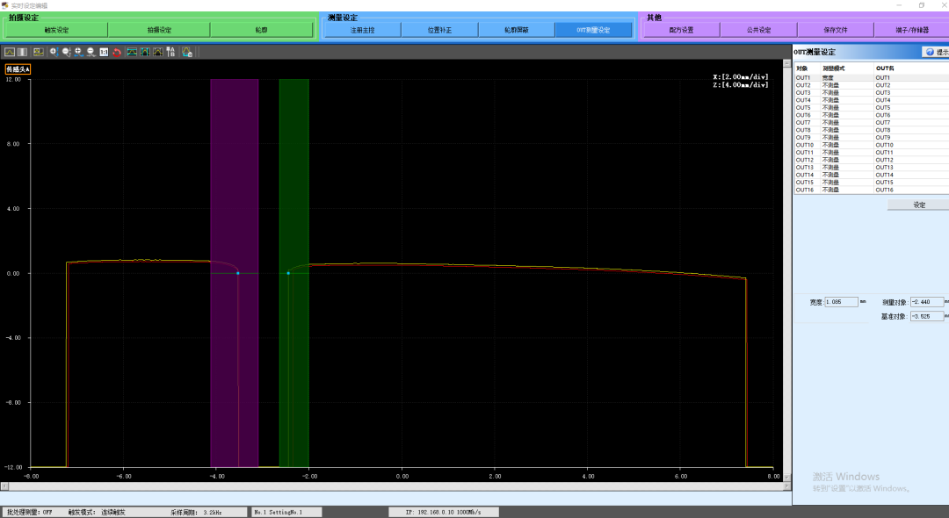Viewport: 949px width, 518px height.
Task: Open the 触发设定 trigger settings tab
Action: click(x=56, y=30)
